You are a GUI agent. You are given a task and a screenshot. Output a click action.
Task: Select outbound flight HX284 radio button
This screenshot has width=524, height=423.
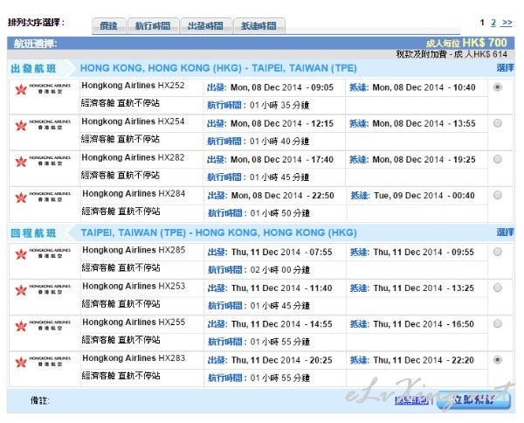(x=497, y=195)
